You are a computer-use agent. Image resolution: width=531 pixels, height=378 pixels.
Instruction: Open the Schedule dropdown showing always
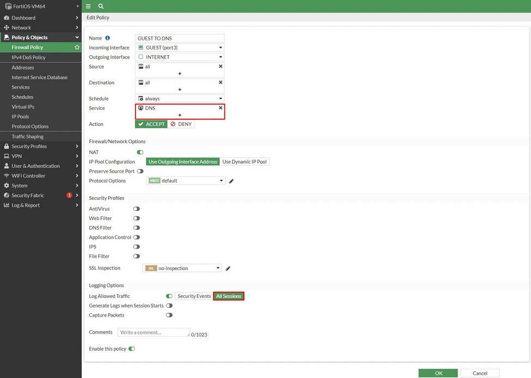(180, 99)
